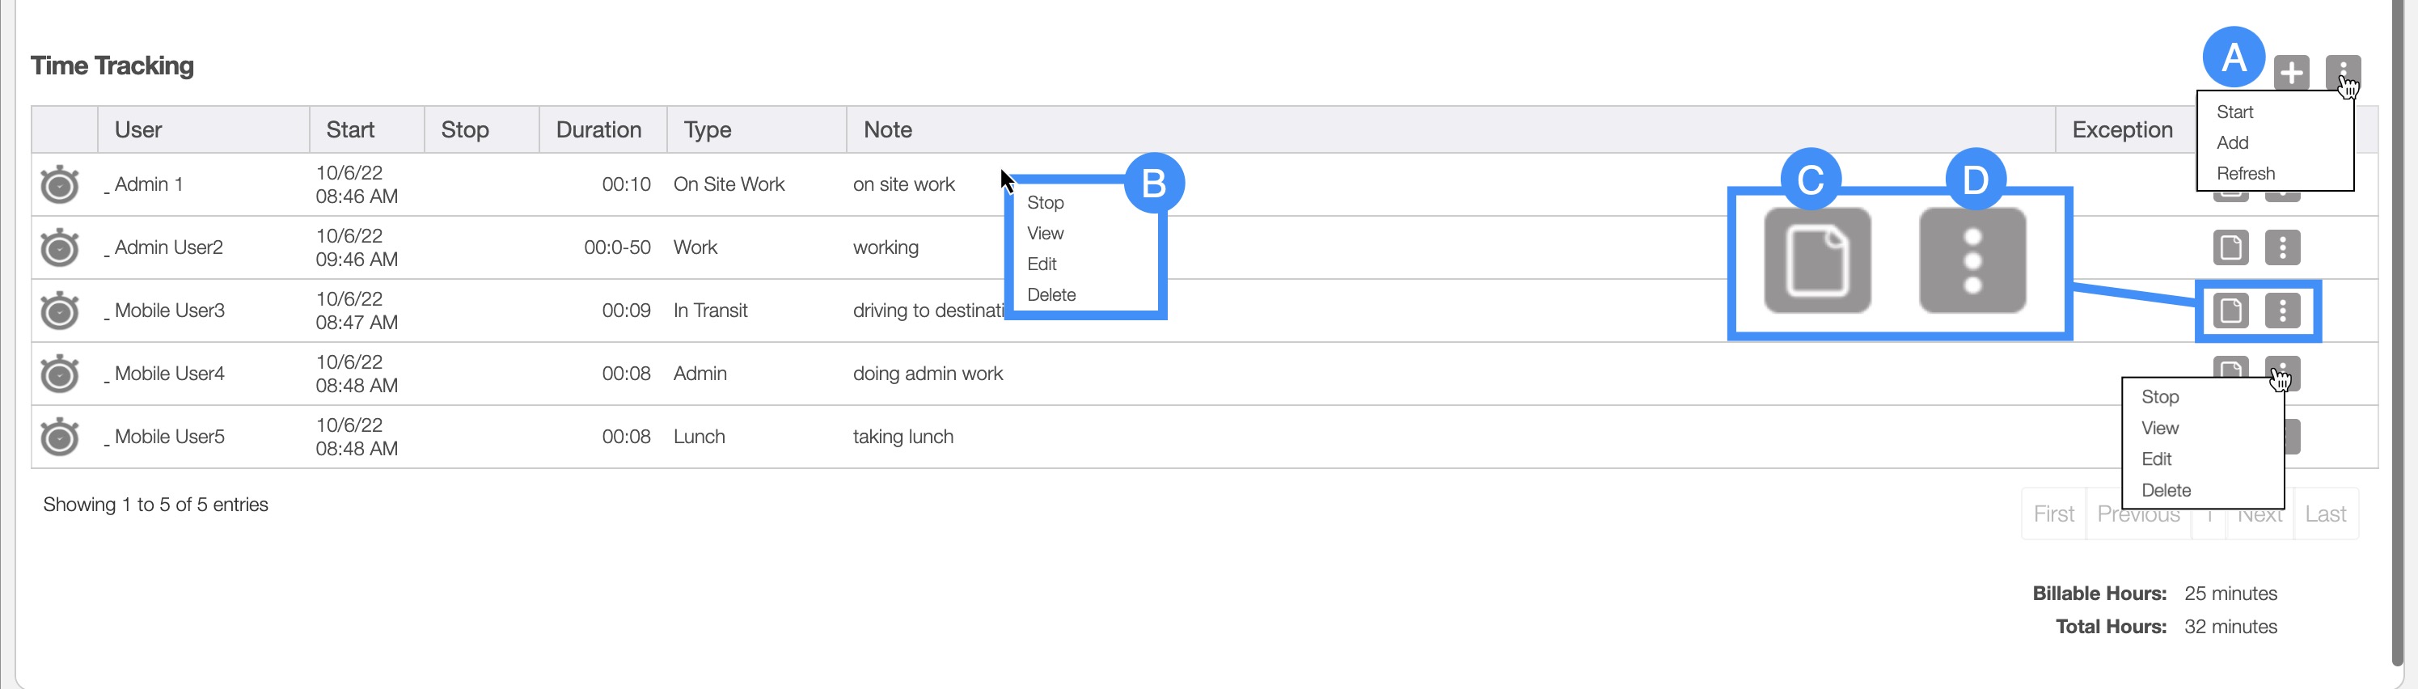Select Start from the top-right options menu

click(x=2234, y=112)
